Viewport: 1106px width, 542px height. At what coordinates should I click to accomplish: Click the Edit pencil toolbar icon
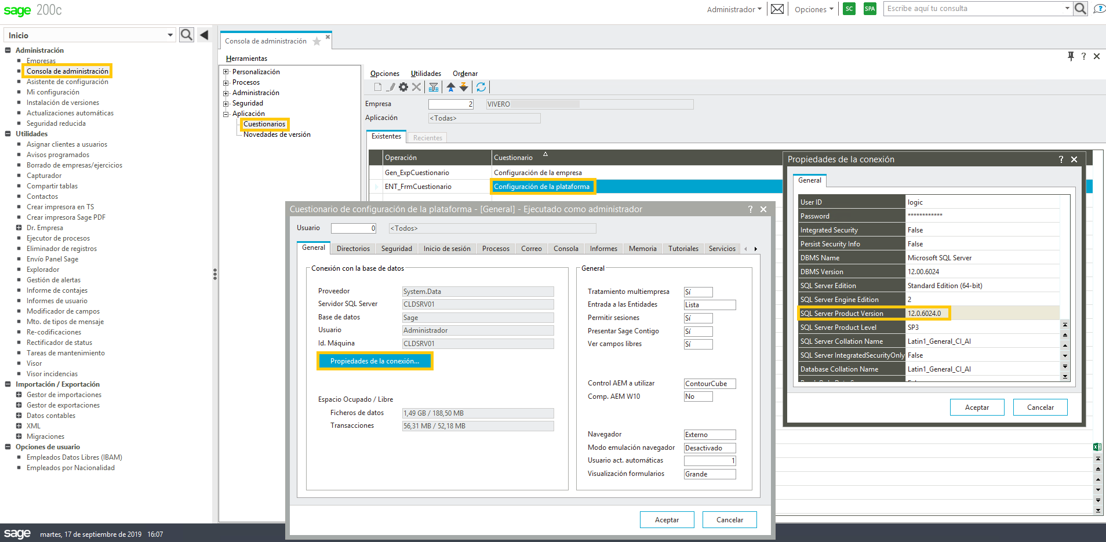pyautogui.click(x=391, y=87)
